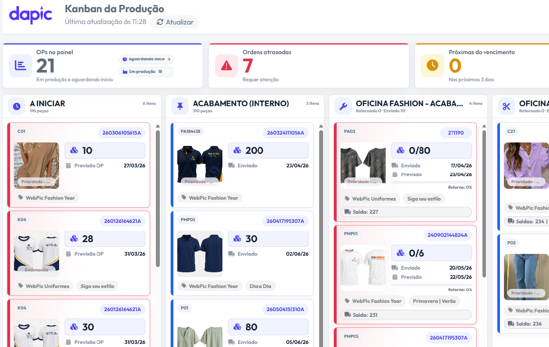
Task: Click the Siga seu estilo tag on card K04
Action: click(x=97, y=286)
